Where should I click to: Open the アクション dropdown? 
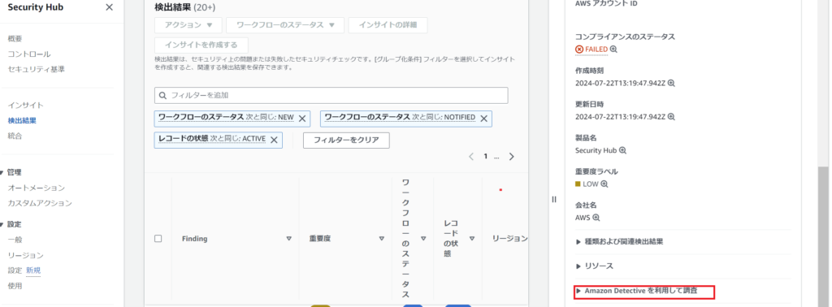click(188, 25)
